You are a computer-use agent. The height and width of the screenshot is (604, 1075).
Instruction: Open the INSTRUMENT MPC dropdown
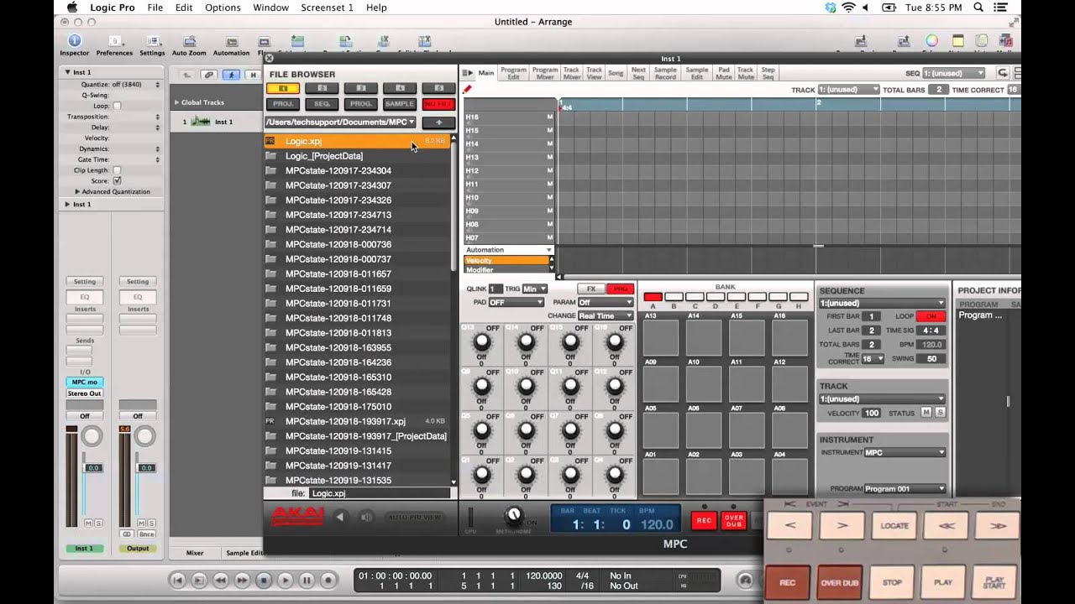[905, 452]
